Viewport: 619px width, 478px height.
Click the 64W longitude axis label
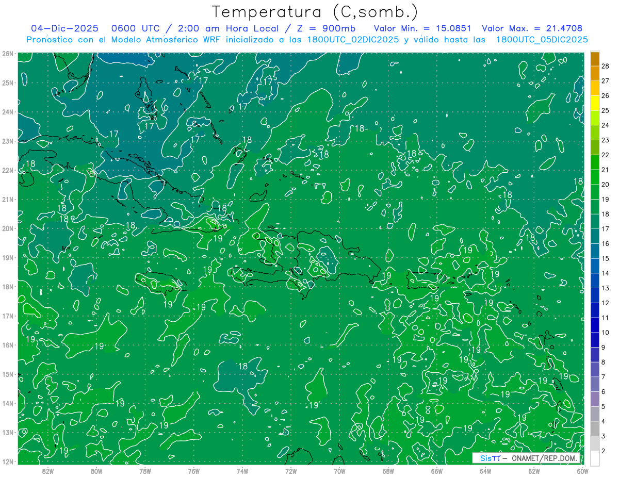485,471
